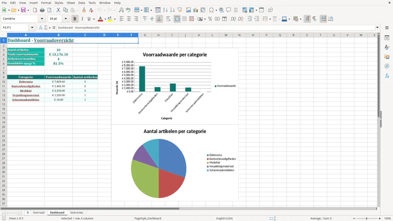
Task: Select row 9 header
Action: 4,77
